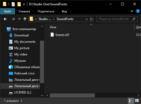The height and width of the screenshot is (104, 141).
Task: Click the Properties quick access icon
Action: (13, 4)
